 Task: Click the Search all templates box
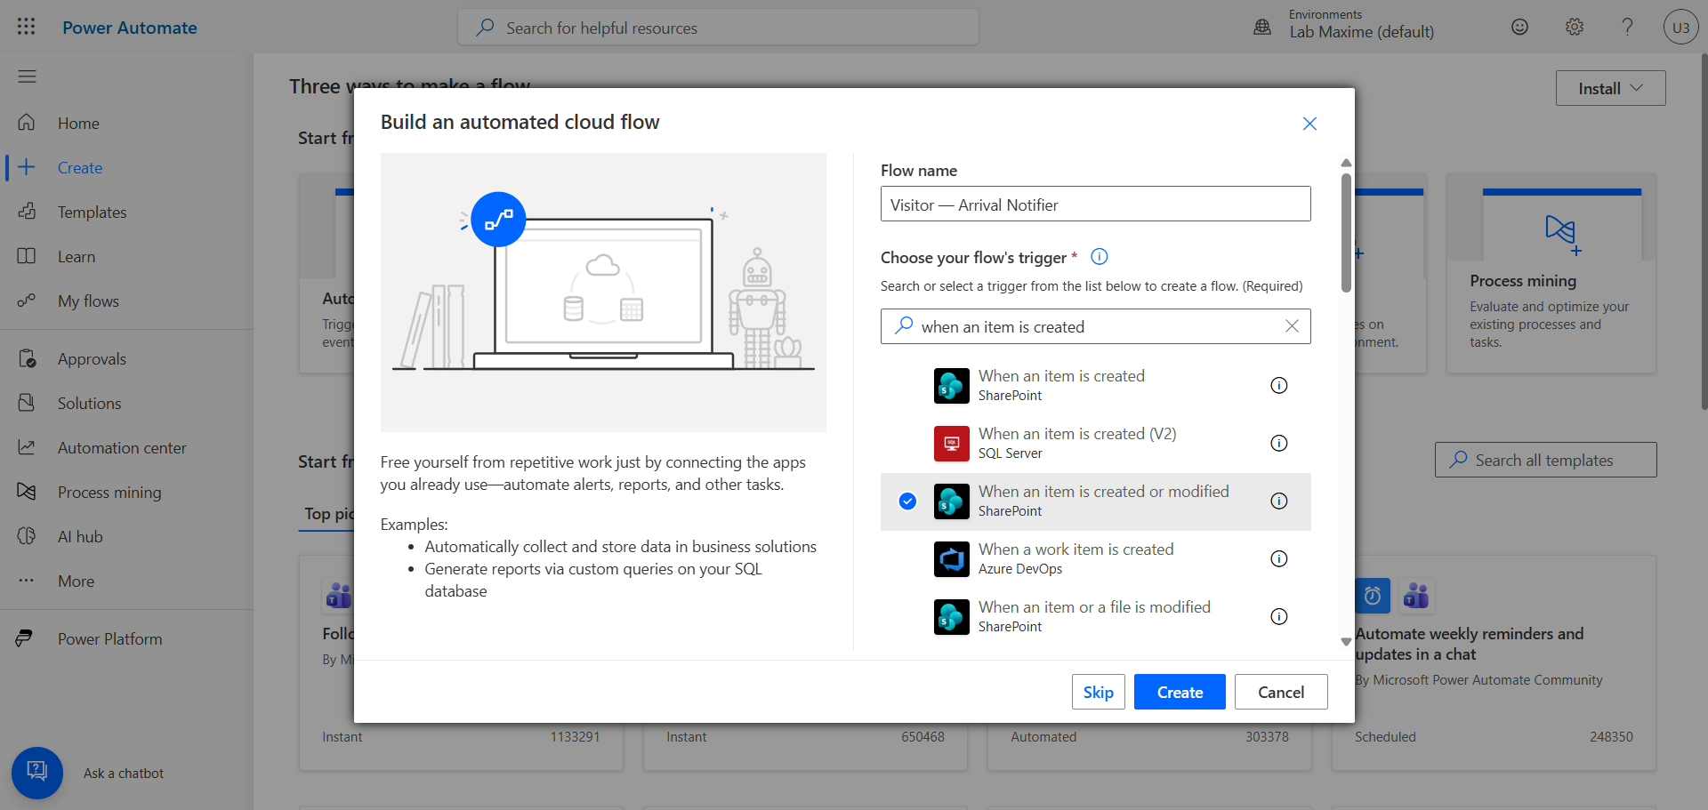click(x=1545, y=460)
